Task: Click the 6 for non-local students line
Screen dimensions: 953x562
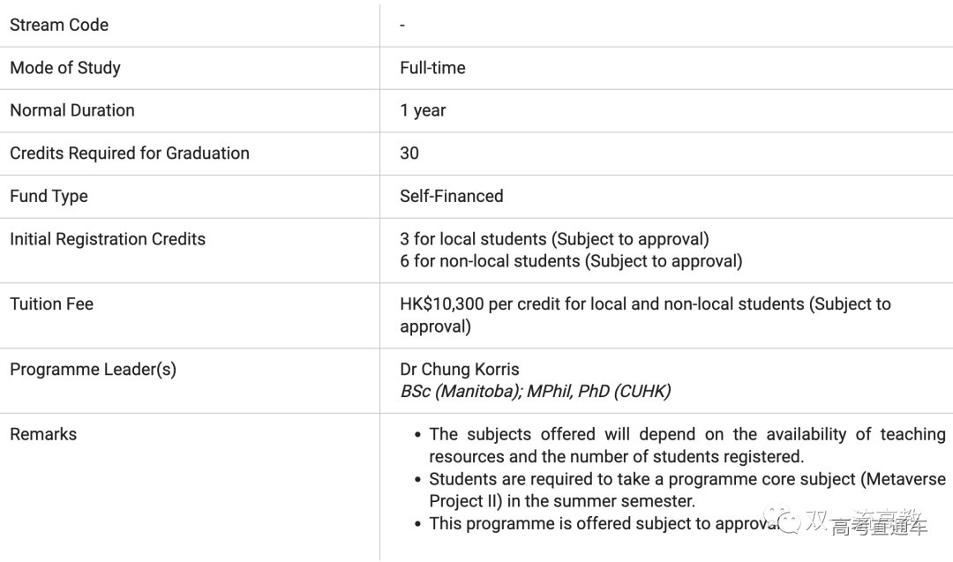Action: (571, 261)
